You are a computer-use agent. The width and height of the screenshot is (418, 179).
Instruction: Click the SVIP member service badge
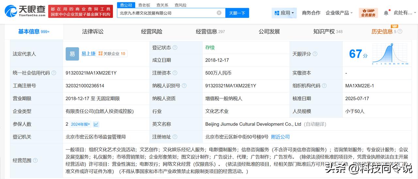(x=368, y=13)
